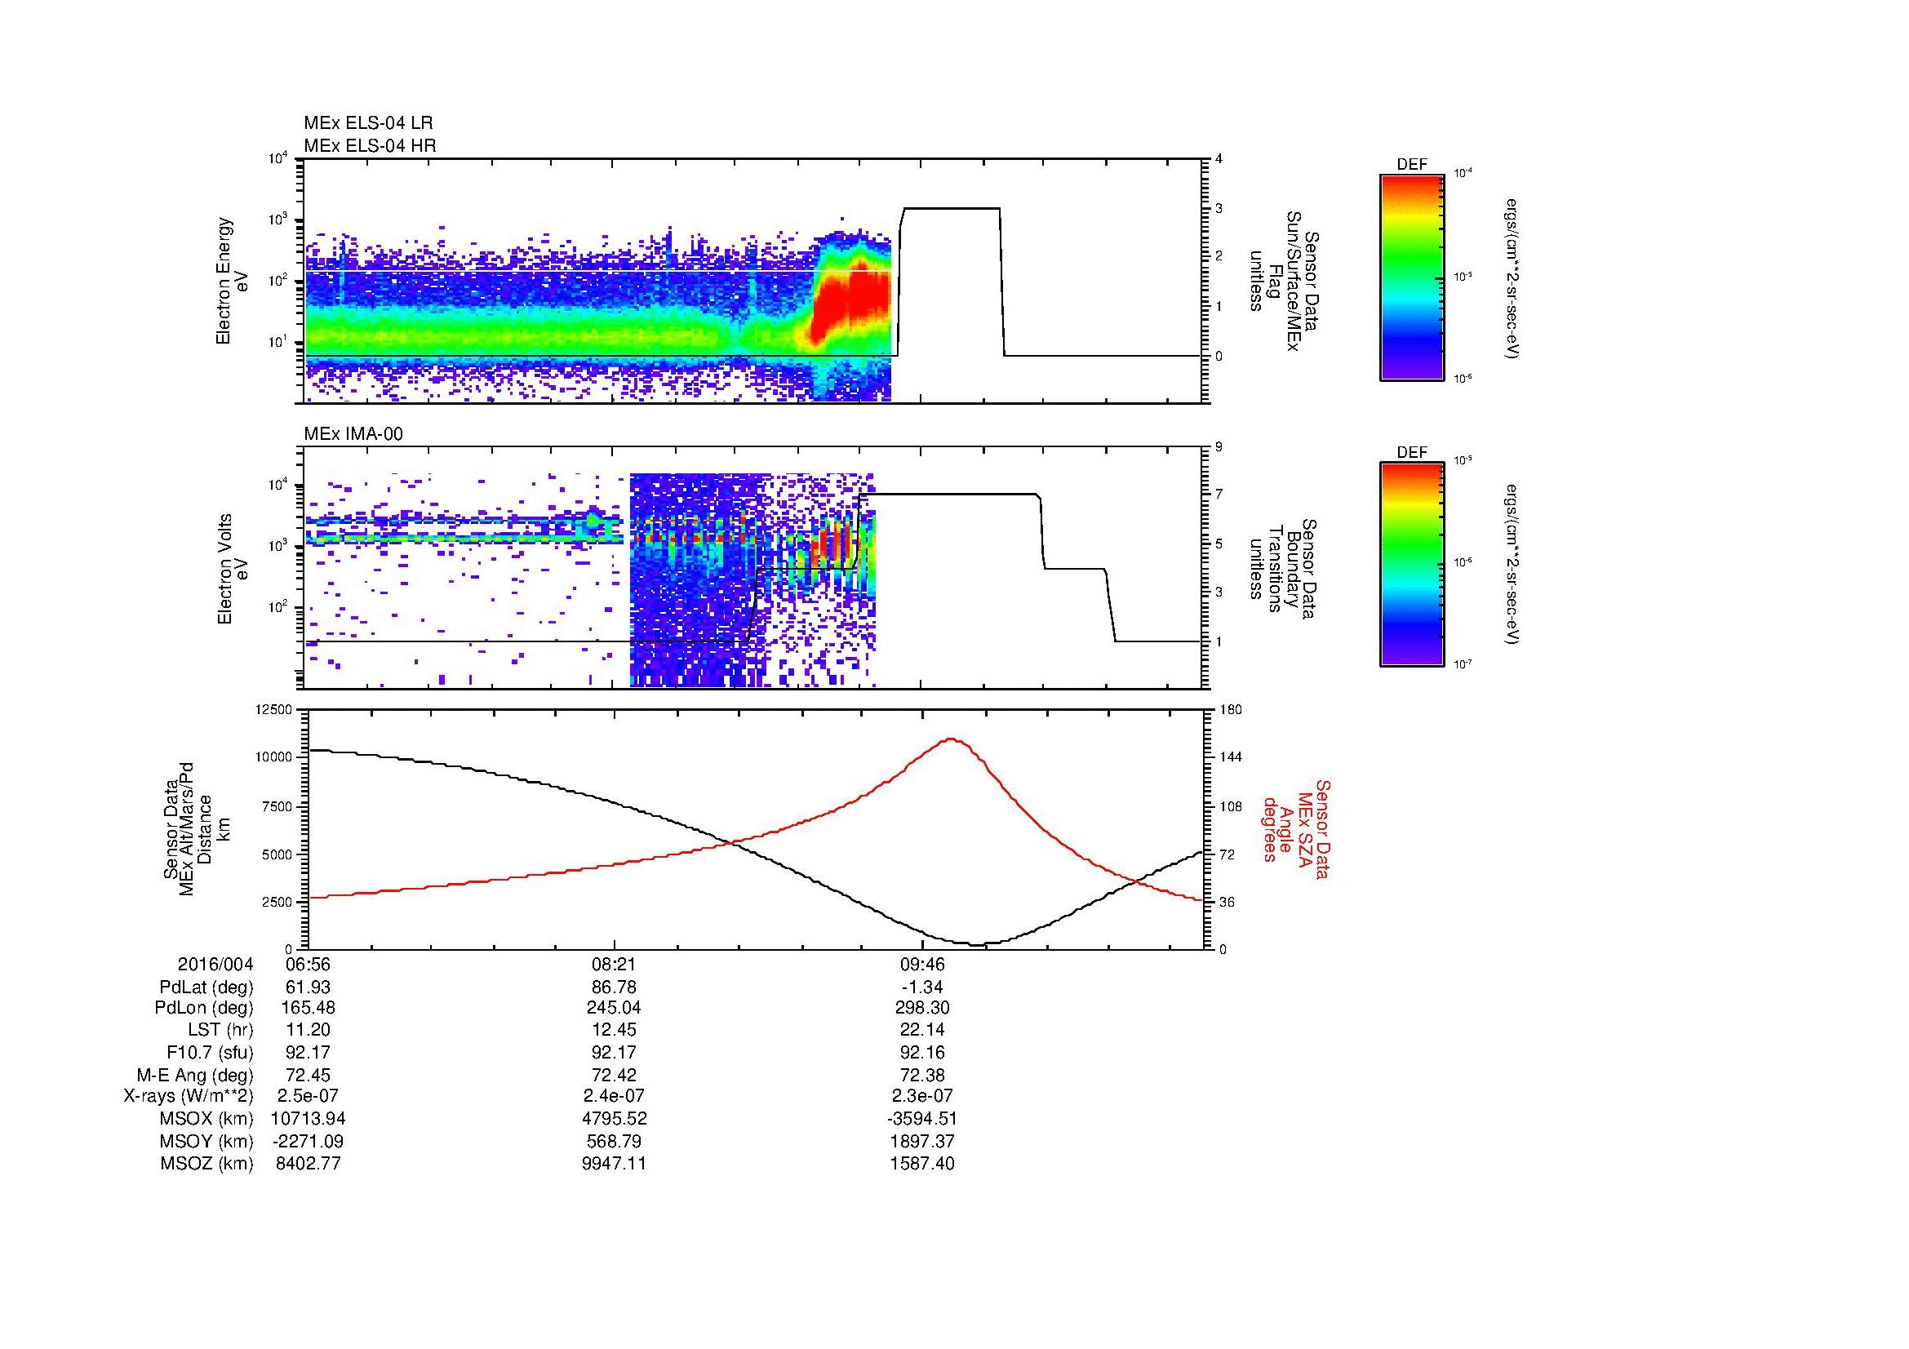Click the 'MEx ELS-04 LR' plot title
Viewport: 1909px width, 1349px height.
(368, 123)
